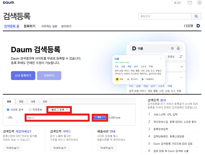Click the 구글플레이 icon chip
Image resolution: width=205 pixels, height=155 pixels.
pos(148,79)
